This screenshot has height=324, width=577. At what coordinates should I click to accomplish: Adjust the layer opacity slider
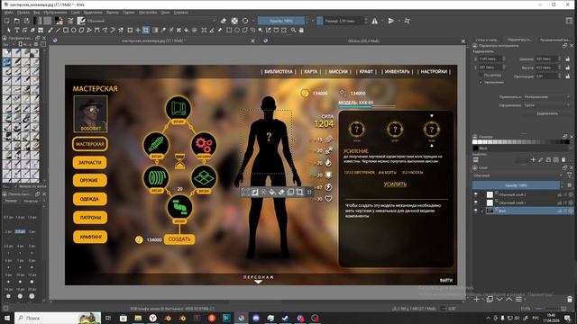coord(517,185)
